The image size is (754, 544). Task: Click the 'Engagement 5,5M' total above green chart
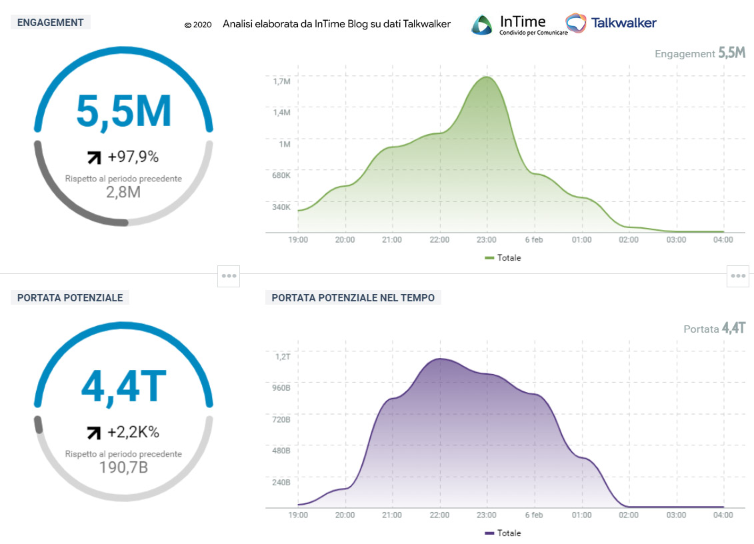pyautogui.click(x=700, y=53)
